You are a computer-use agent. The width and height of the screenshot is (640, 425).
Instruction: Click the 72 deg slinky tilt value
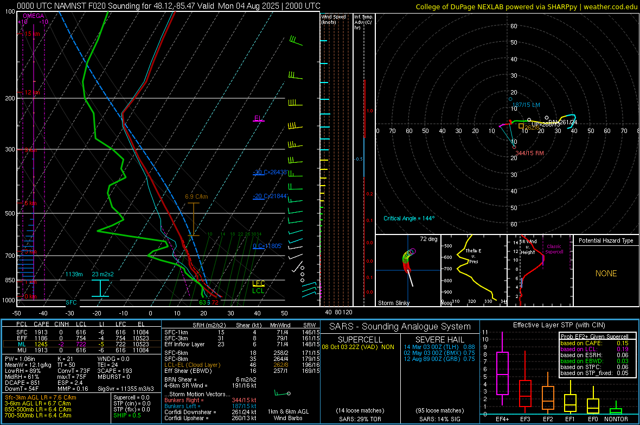(428, 239)
